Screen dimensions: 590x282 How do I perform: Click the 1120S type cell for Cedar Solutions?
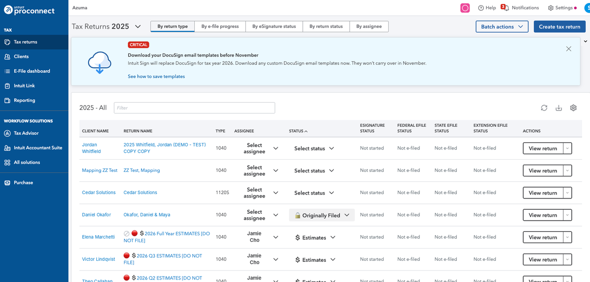coord(222,193)
